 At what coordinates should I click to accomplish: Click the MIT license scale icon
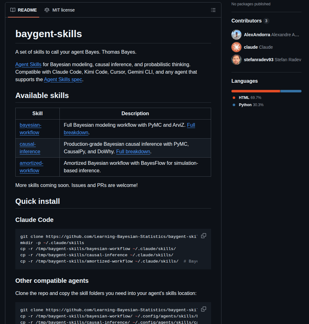[47, 10]
